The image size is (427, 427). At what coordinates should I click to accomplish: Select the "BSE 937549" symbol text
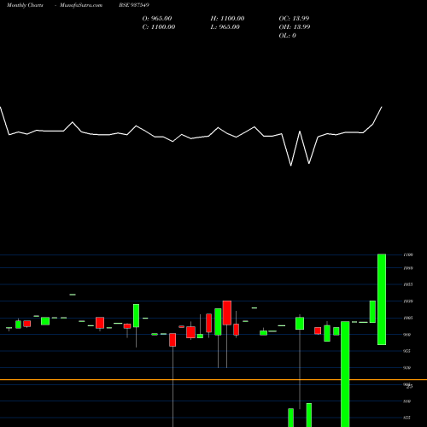134,5
